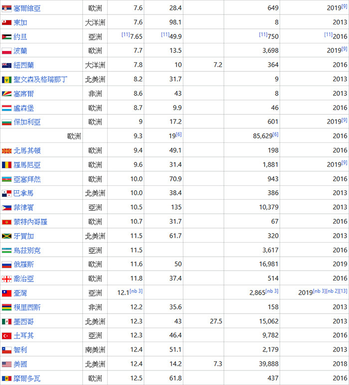This screenshot has height=385, width=349.
Task: Open the 約旦 country link
Action: [20, 37]
